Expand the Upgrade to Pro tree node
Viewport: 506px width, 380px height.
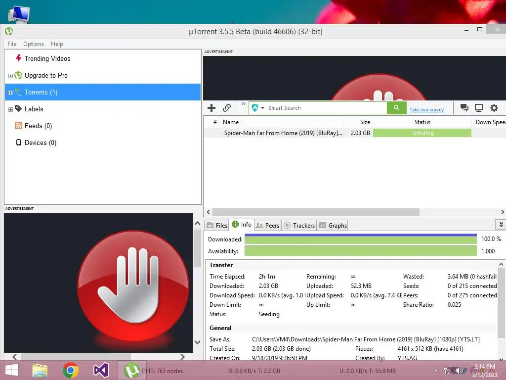point(10,76)
